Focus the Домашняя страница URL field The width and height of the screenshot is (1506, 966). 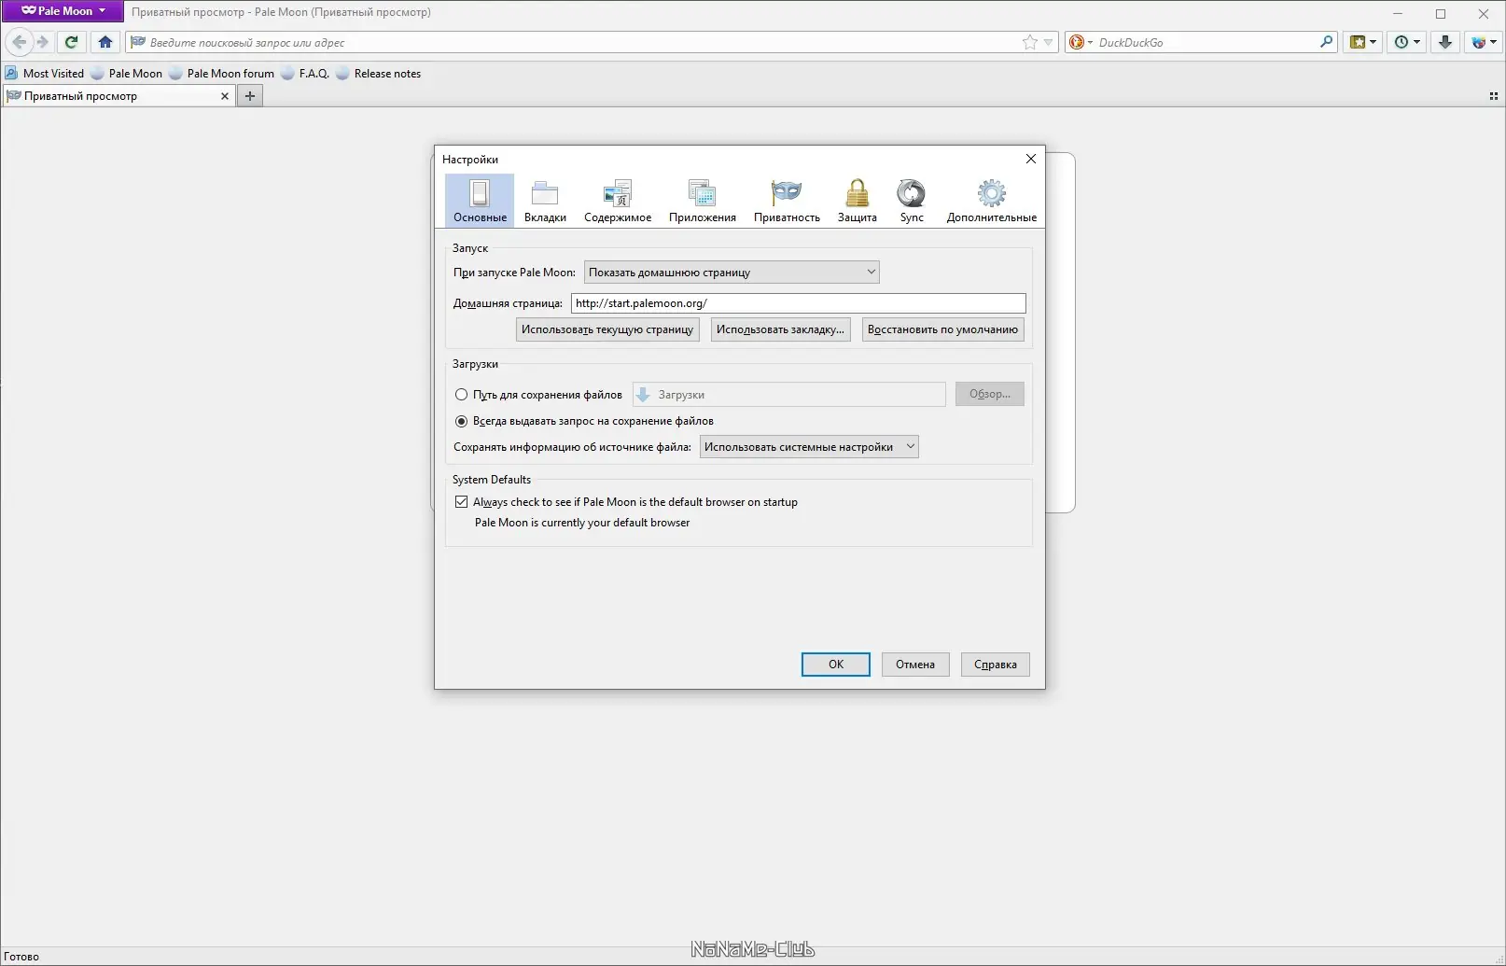(x=799, y=303)
